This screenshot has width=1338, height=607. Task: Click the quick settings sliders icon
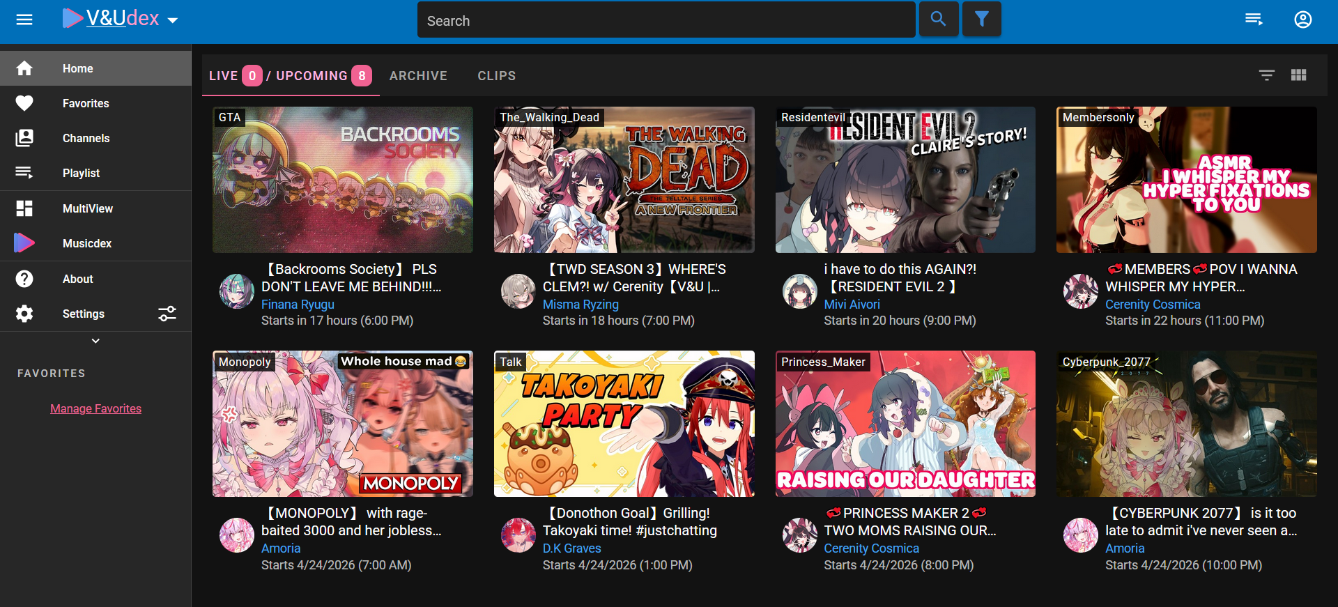coord(167,314)
